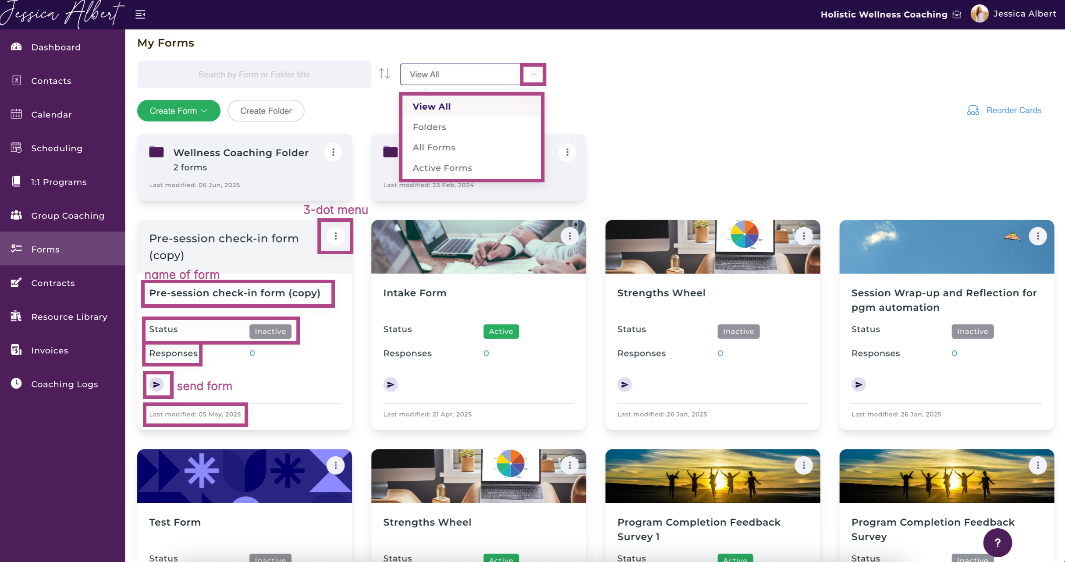Open three-dot menu on upper Strengths Wheel card
Image resolution: width=1065 pixels, height=562 pixels.
point(804,236)
